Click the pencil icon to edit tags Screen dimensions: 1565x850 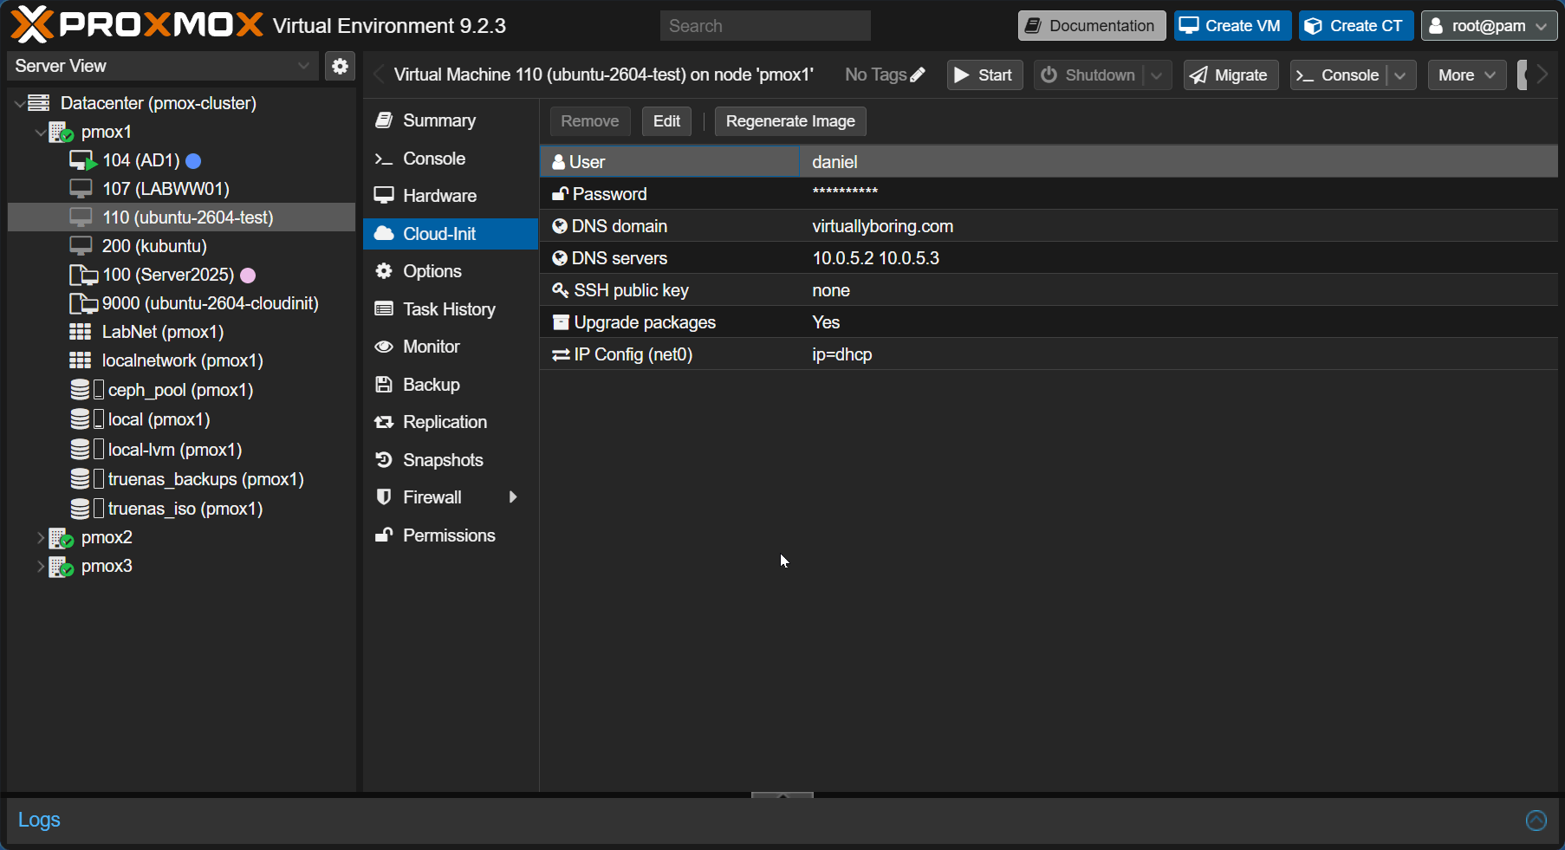coord(918,75)
